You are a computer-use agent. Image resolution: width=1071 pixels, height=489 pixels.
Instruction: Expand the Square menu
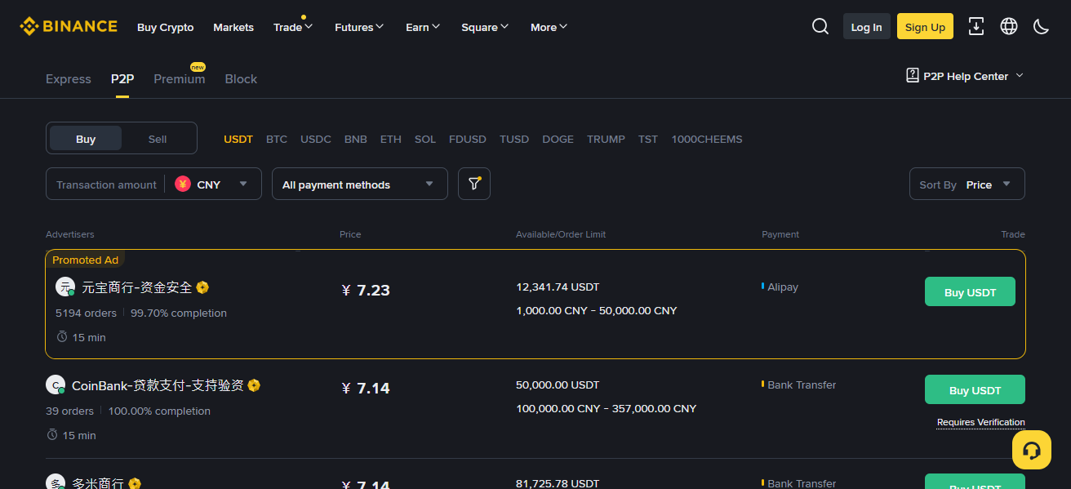pyautogui.click(x=485, y=27)
